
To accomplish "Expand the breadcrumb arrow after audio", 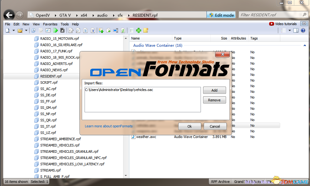I will click(114, 15).
